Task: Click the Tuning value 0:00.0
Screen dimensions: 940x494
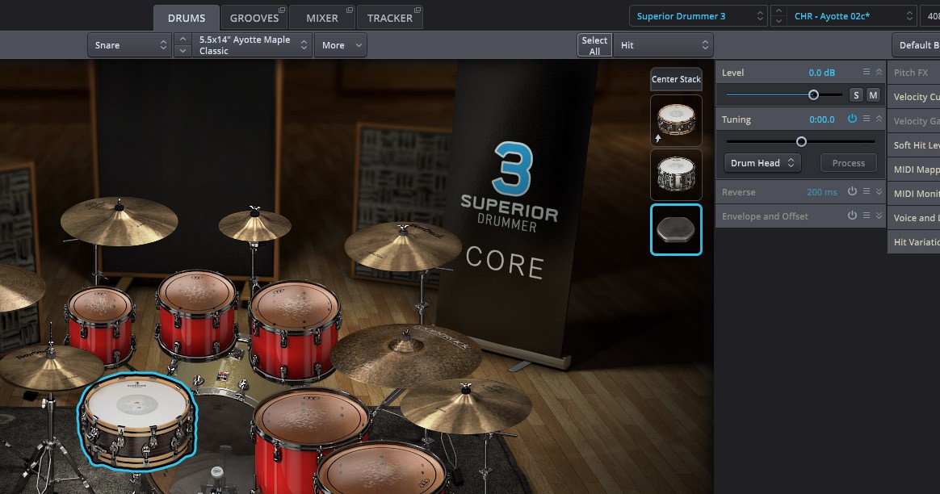Action: tap(822, 119)
